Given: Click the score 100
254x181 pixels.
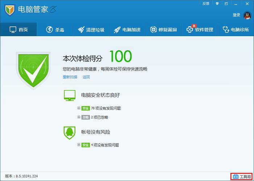Looking at the screenshot, I should point(121,56).
